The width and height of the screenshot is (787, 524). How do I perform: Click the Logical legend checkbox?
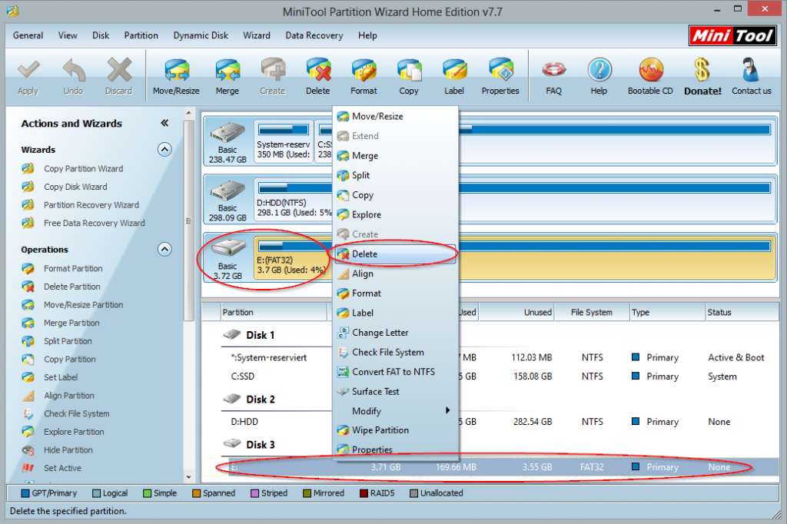pos(95,492)
